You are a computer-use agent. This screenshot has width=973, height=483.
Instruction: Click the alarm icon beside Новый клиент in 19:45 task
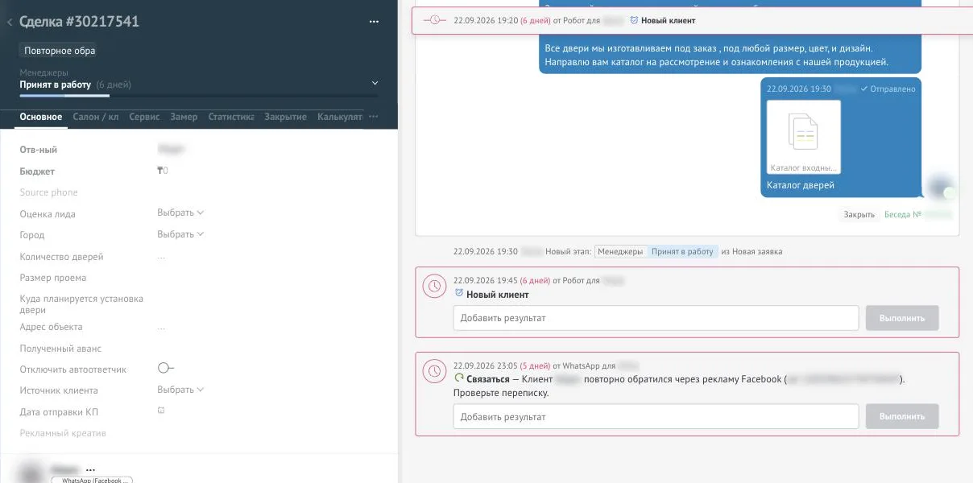[459, 292]
